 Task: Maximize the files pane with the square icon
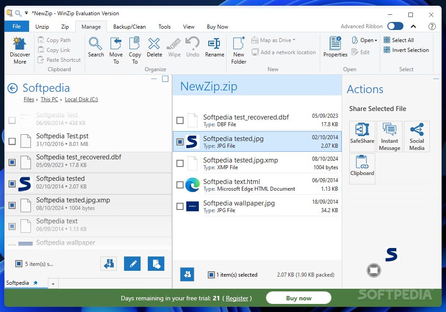(165, 79)
